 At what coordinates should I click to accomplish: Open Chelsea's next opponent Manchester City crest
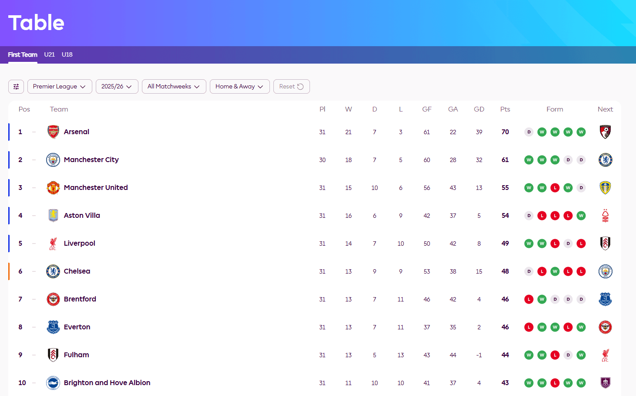[605, 271]
